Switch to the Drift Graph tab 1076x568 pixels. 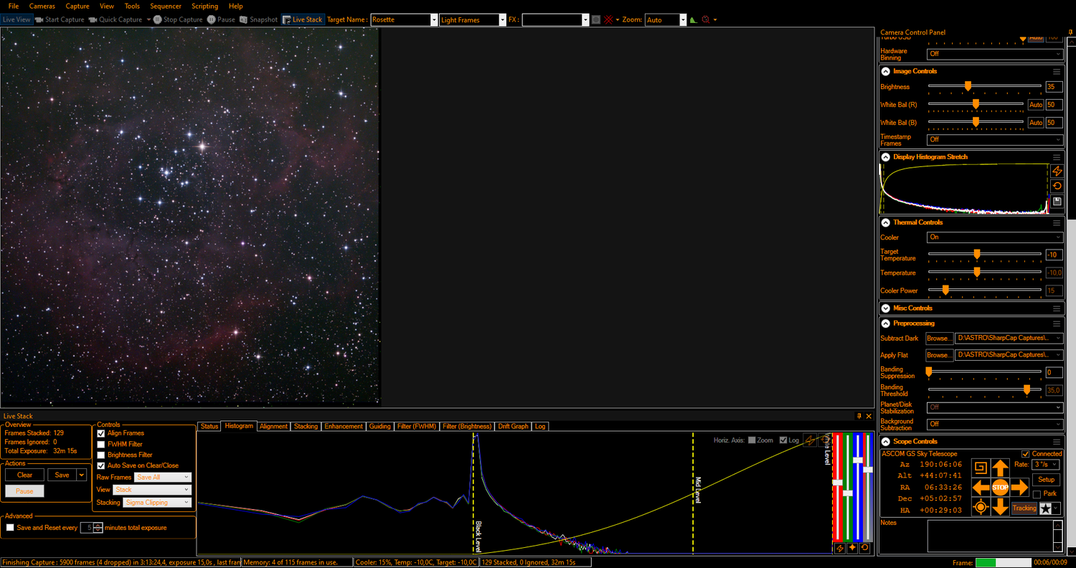(x=514, y=426)
